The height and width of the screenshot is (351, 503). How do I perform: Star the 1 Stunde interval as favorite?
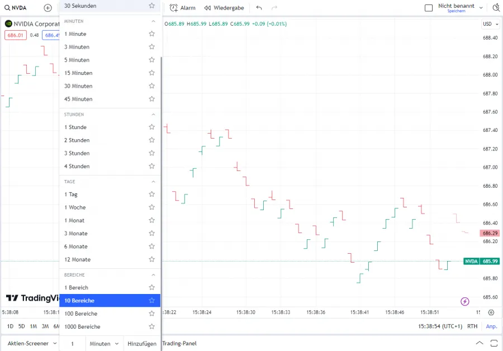pyautogui.click(x=151, y=127)
